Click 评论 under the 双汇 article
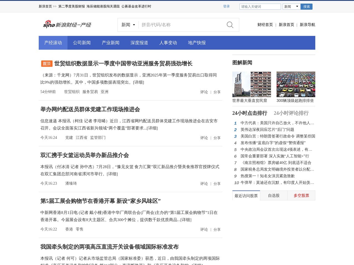This screenshot has width=354, height=265. point(204,184)
